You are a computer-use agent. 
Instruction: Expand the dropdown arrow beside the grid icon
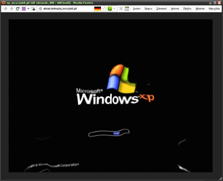pyautogui.click(x=28, y=9)
